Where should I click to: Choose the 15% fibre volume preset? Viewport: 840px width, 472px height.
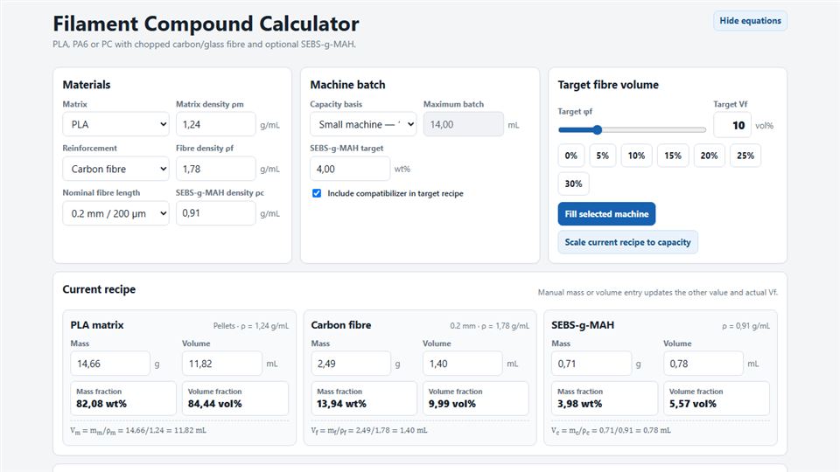tap(673, 156)
